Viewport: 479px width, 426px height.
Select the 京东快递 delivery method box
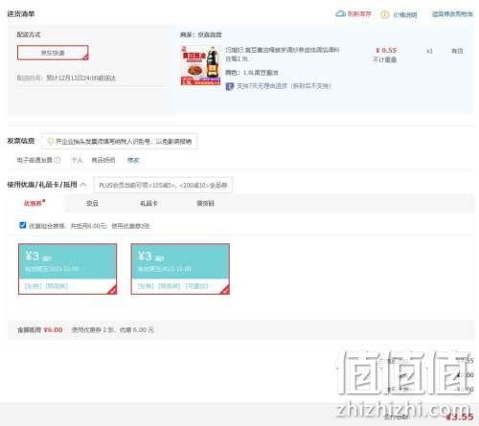pos(53,53)
